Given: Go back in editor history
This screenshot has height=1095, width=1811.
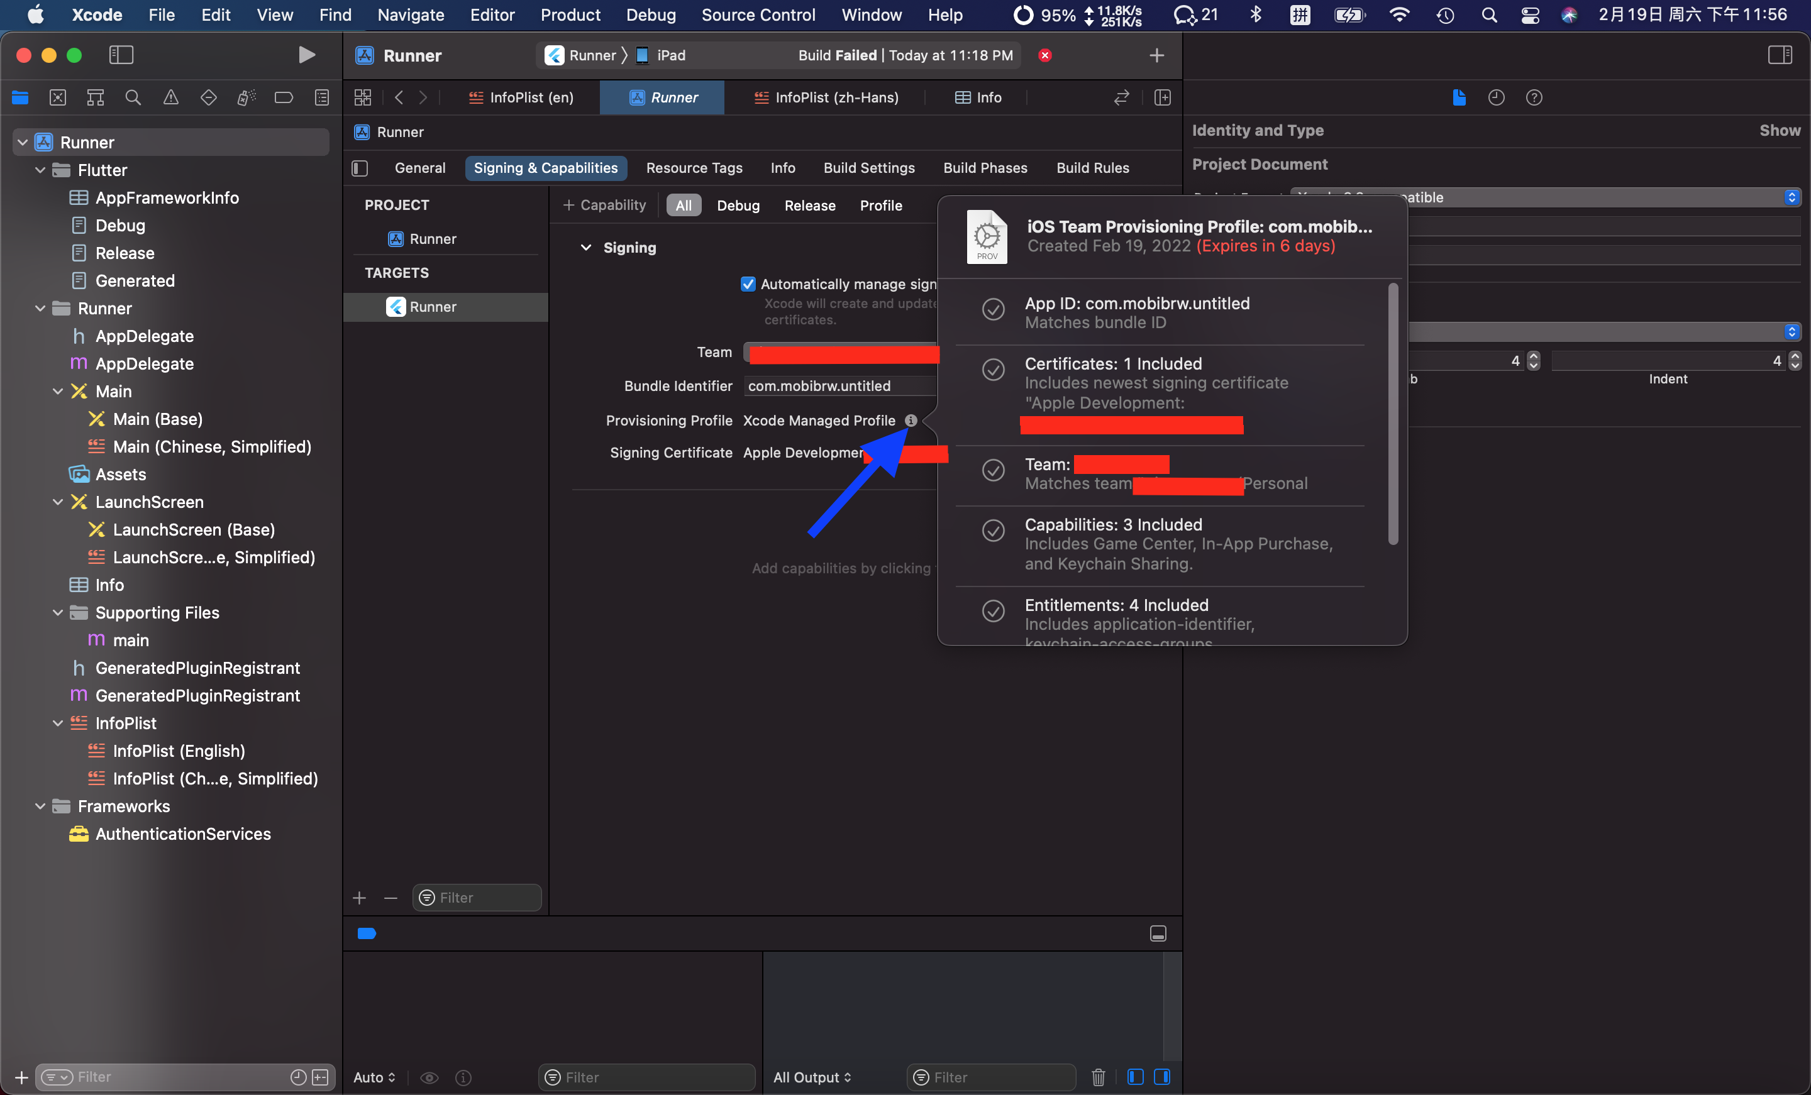Looking at the screenshot, I should pyautogui.click(x=399, y=97).
